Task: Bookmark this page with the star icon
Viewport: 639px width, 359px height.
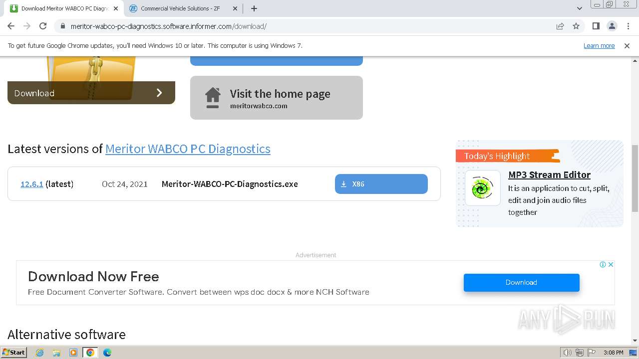Action: pos(576,26)
